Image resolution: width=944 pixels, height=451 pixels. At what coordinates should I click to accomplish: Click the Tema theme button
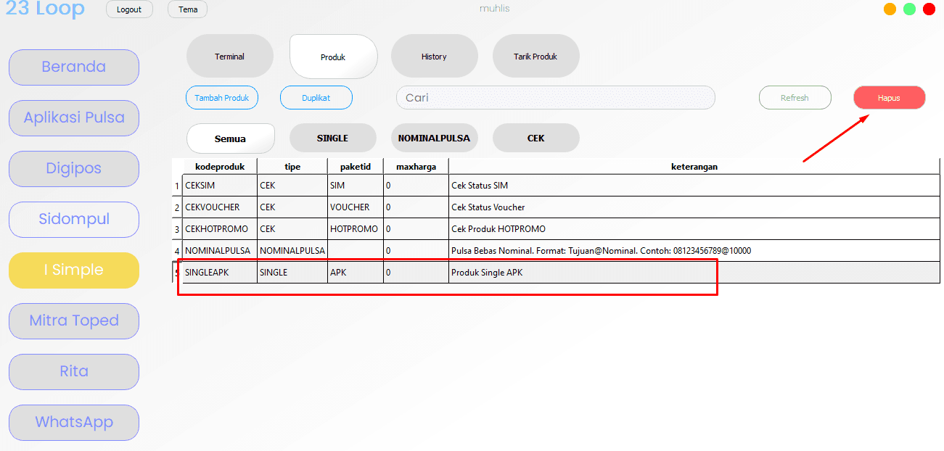pyautogui.click(x=187, y=9)
